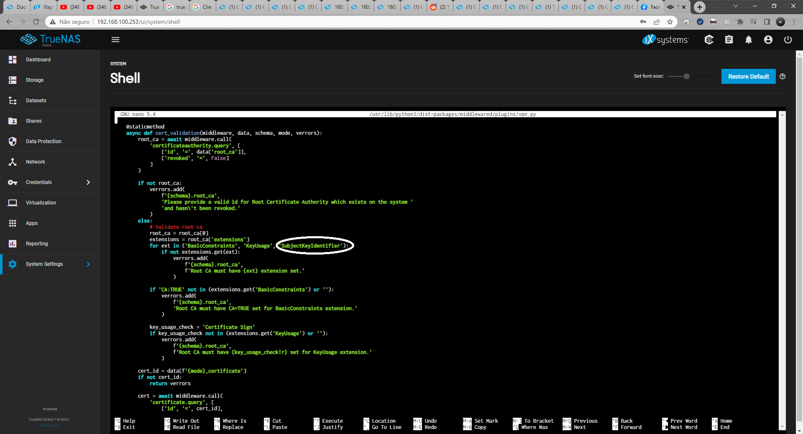This screenshot has width=803, height=434.
Task: Click the blue checkmark extension icon
Action: [x=700, y=22]
